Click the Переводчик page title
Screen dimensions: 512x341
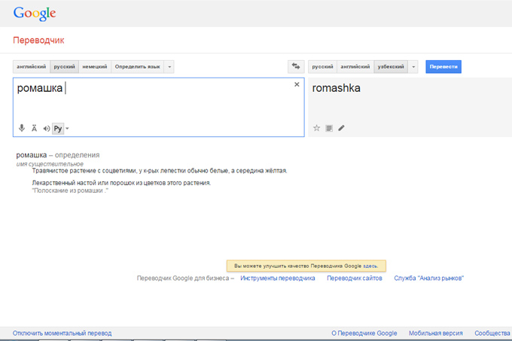tap(38, 40)
